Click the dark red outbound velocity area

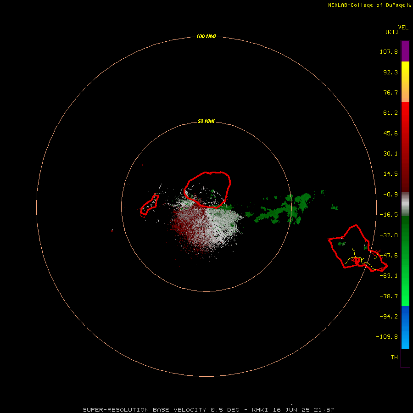[188, 227]
